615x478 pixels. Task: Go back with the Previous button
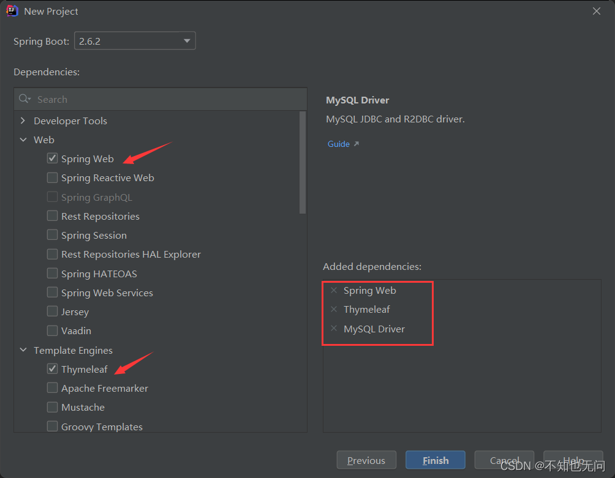point(366,460)
